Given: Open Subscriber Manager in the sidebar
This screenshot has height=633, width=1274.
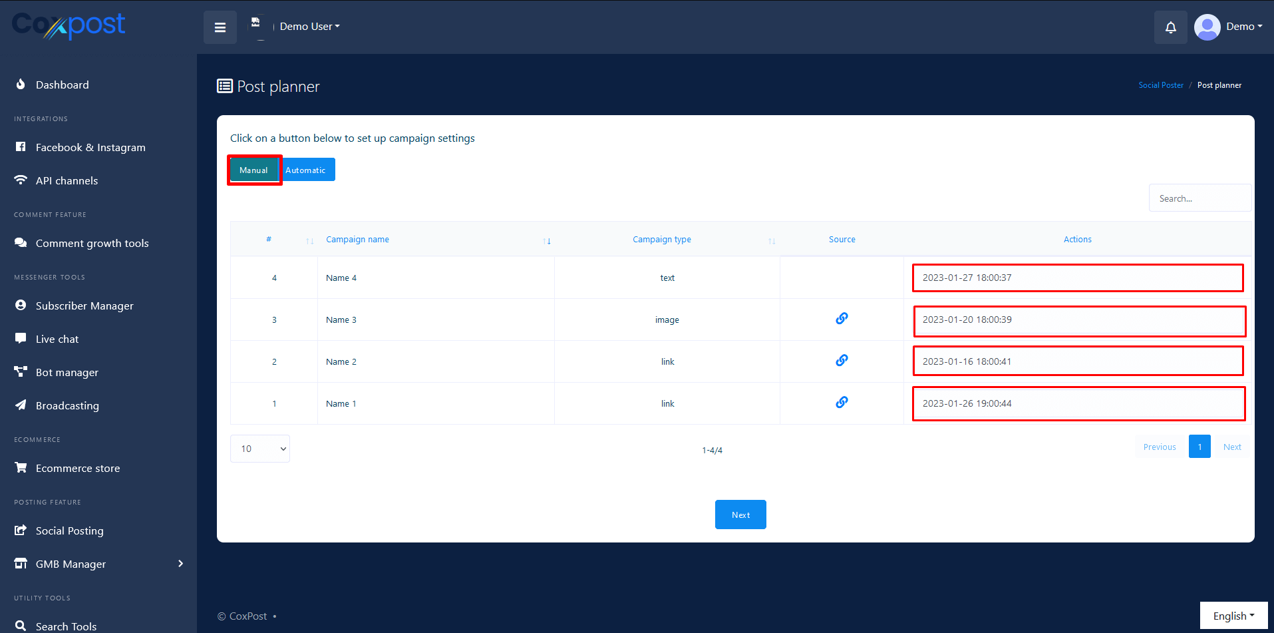Looking at the screenshot, I should click(x=84, y=306).
